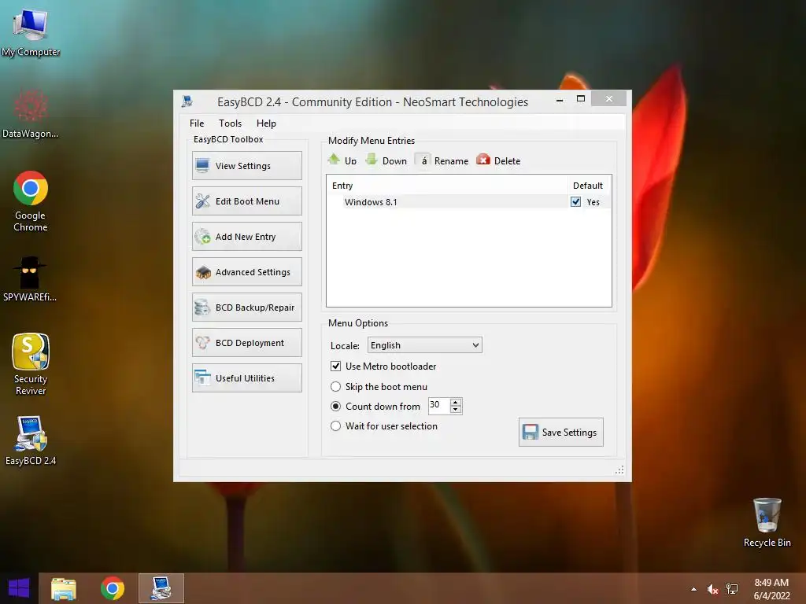This screenshot has width=806, height=604.
Task: Go to Advanced Settings
Action: click(x=246, y=271)
